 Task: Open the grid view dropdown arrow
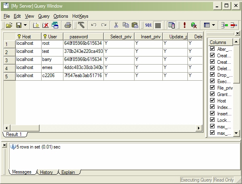point(213,25)
